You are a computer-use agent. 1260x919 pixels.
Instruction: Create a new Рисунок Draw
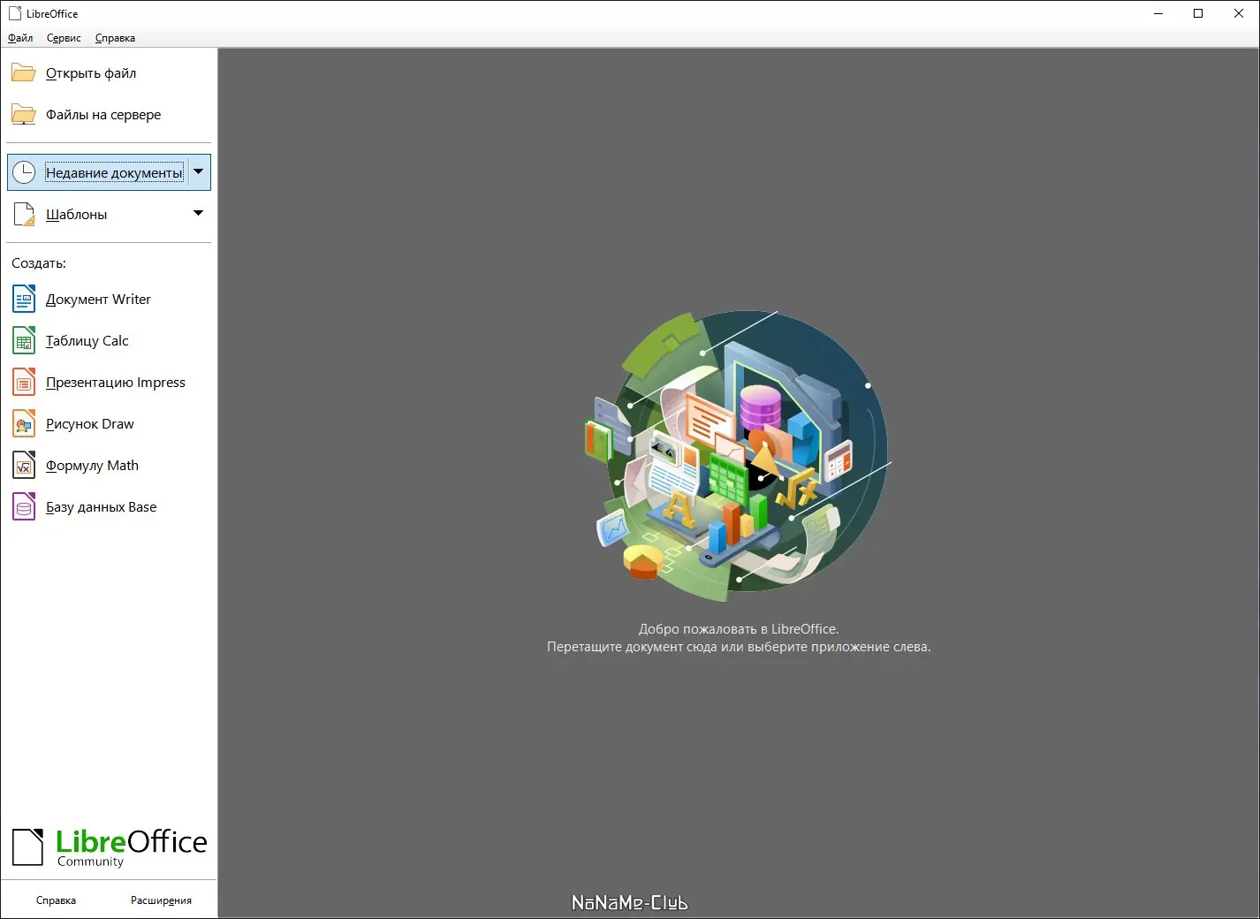point(90,424)
